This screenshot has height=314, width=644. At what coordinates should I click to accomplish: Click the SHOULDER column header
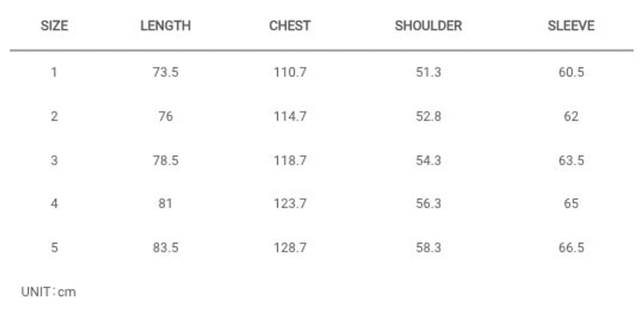point(428,26)
